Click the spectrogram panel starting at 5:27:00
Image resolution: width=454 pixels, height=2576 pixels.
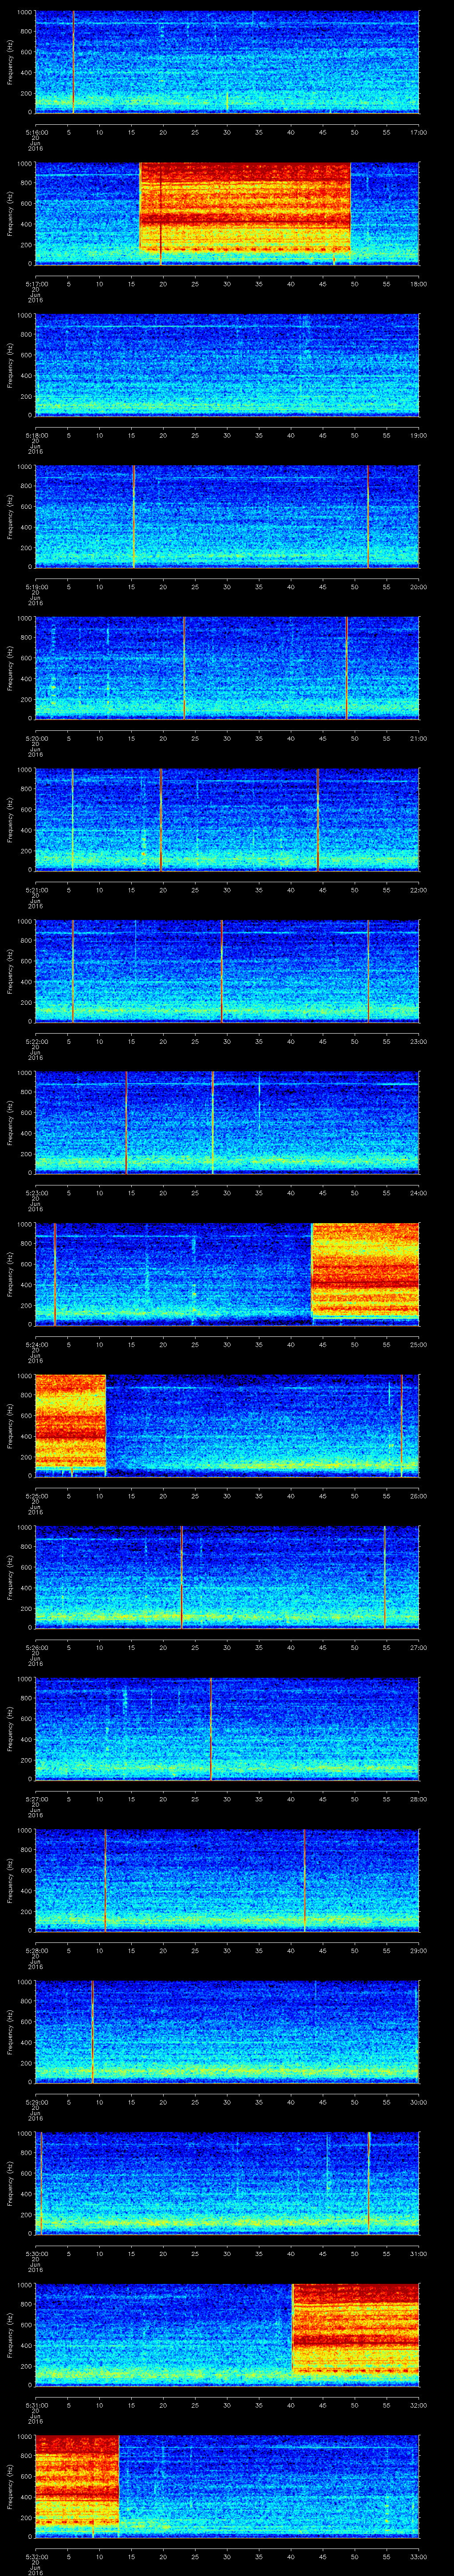[227, 1728]
